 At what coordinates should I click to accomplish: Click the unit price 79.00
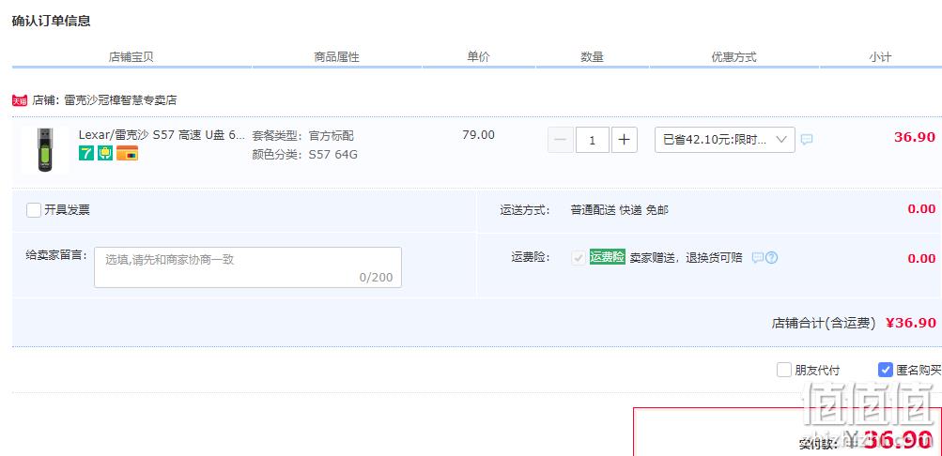pos(478,135)
